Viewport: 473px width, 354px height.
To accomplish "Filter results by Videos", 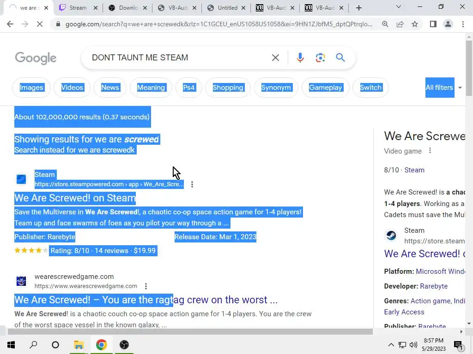I will (x=72, y=88).
